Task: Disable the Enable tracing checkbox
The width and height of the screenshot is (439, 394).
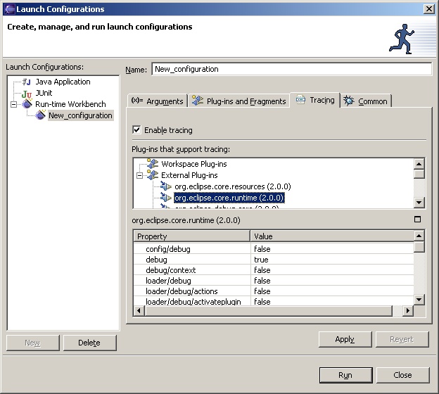Action: [136, 130]
